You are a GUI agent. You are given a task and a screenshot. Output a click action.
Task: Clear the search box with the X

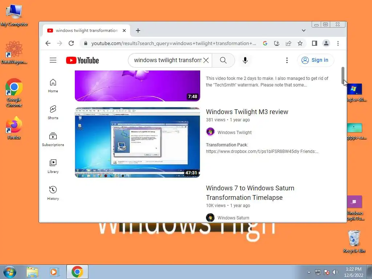(206, 60)
